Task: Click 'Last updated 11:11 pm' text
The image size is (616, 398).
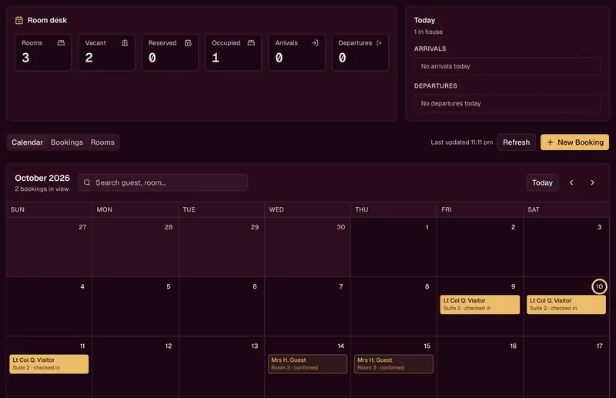Action: coord(461,142)
